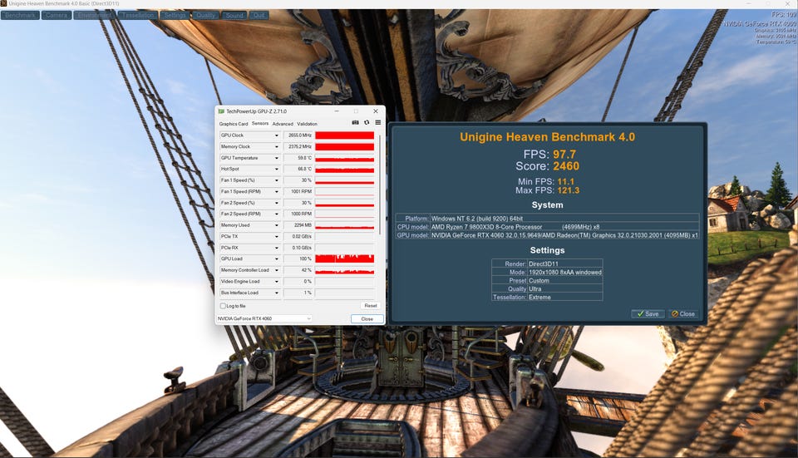
Task: Expand Memory Controller Load dropdown
Action: coord(276,270)
